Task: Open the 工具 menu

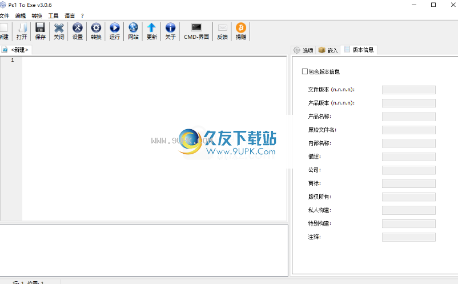Action: [53, 16]
